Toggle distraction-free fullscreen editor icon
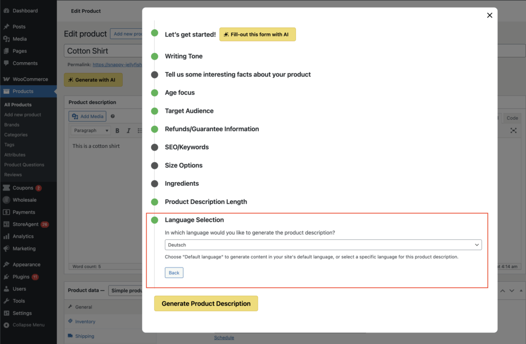 pos(513,130)
